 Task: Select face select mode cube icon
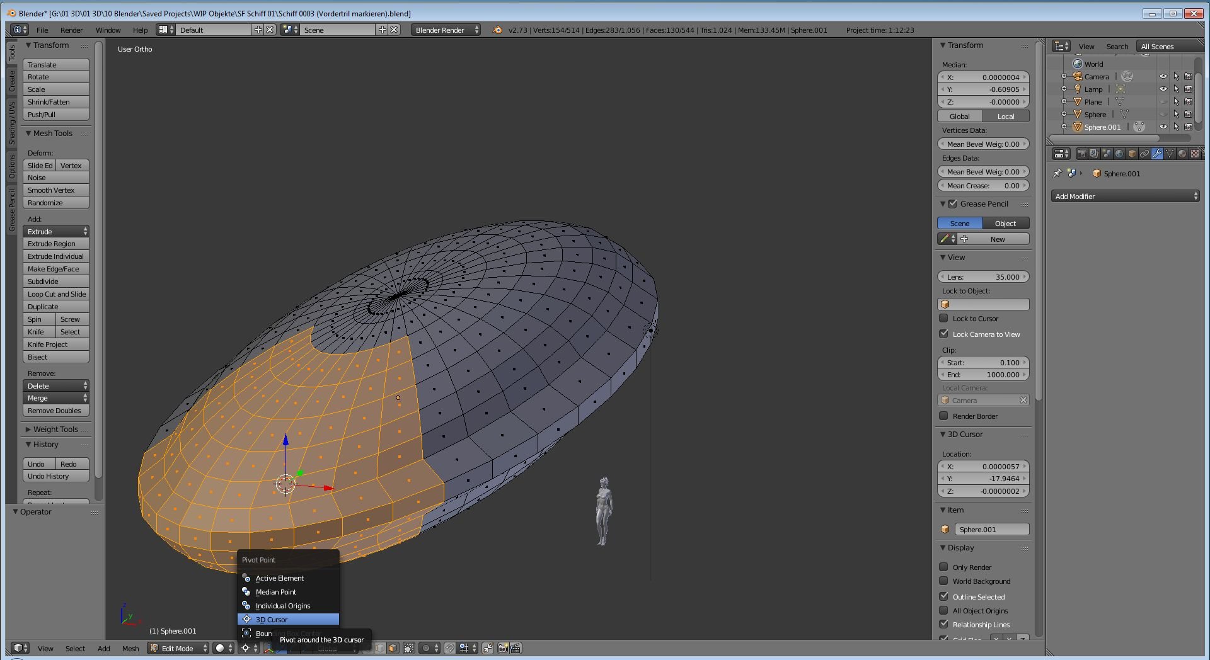(393, 648)
